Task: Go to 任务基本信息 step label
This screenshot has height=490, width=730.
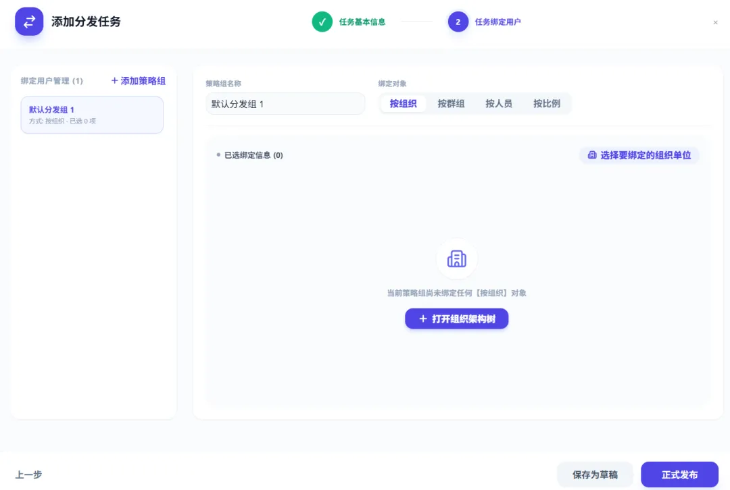Action: coord(362,22)
